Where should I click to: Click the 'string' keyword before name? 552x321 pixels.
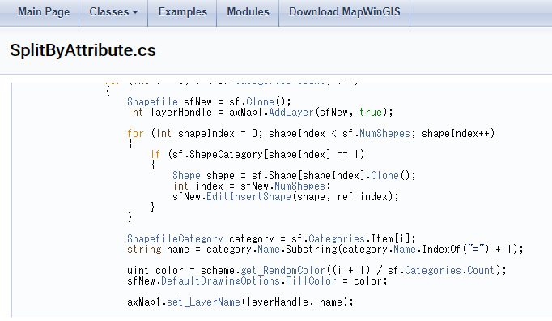click(144, 250)
